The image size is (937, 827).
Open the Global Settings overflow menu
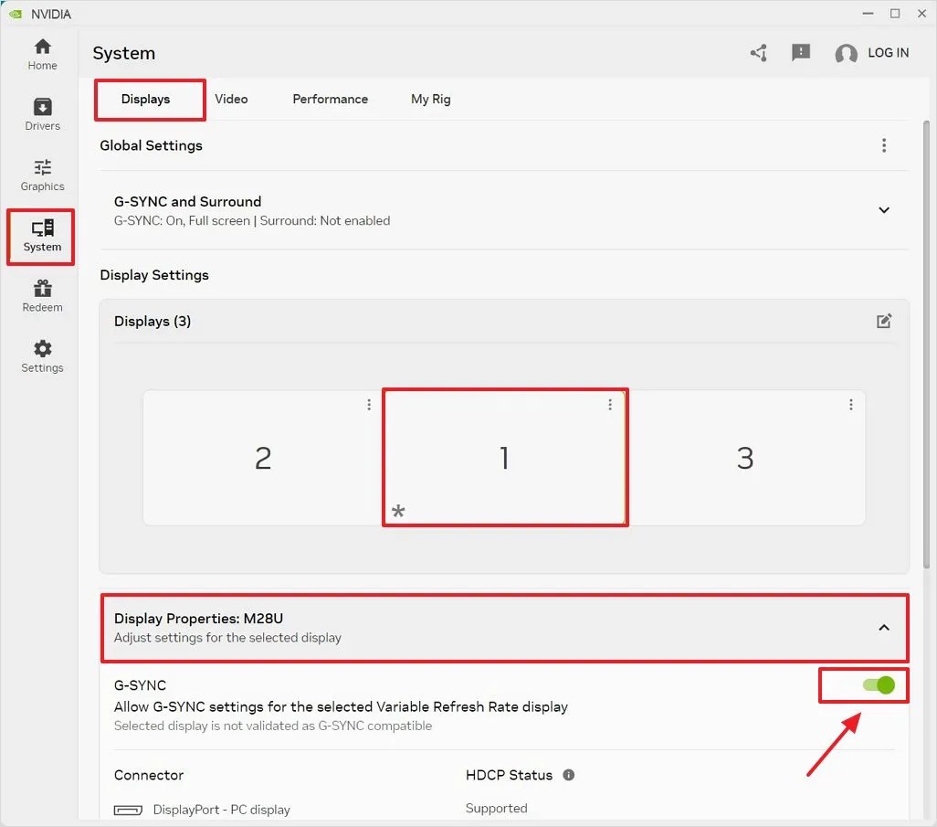pos(884,144)
